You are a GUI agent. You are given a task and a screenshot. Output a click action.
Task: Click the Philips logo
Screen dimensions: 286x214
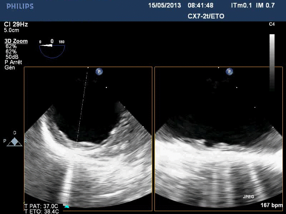(20, 6)
